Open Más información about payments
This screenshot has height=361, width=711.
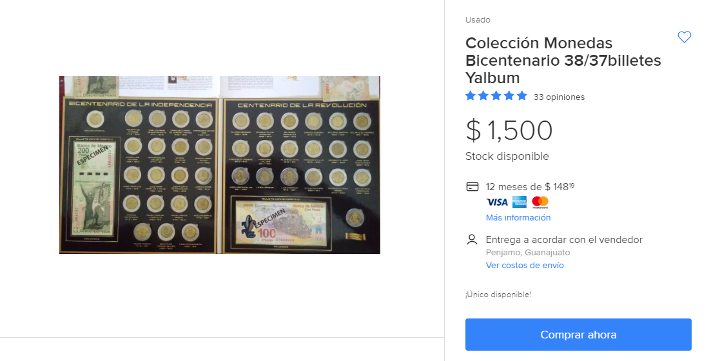[x=518, y=218]
